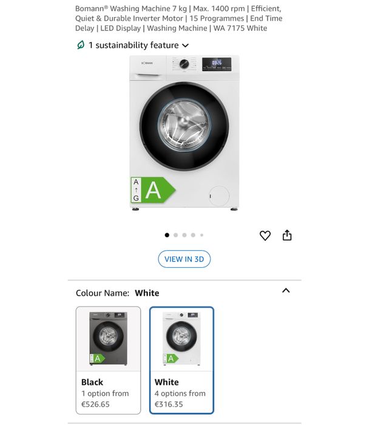Viewport: 392px width, 425px height.
Task: Click the €526.65 price for Black
Action: (95, 404)
